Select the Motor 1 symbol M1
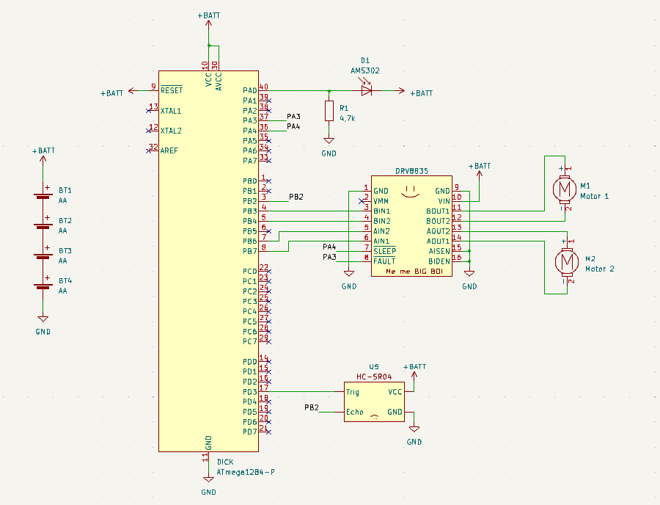The width and height of the screenshot is (660, 505). 565,189
